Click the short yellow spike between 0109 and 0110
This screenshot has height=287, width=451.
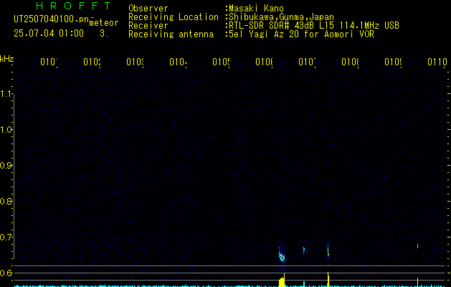417,282
